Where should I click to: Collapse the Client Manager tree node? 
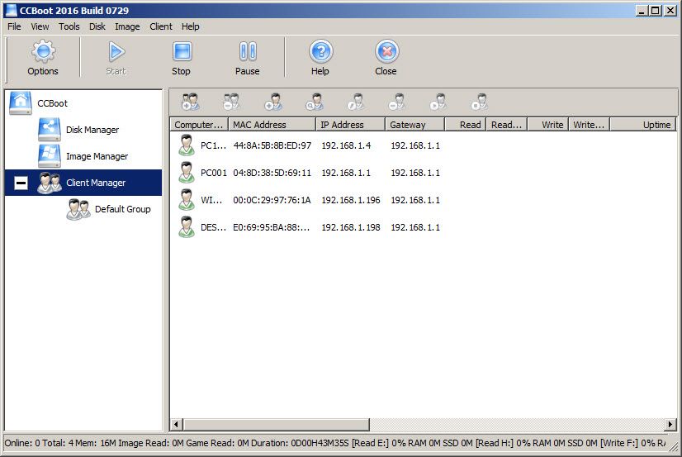pyautogui.click(x=21, y=183)
